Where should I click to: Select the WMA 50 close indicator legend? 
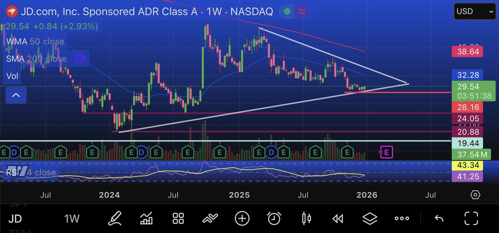pos(35,41)
